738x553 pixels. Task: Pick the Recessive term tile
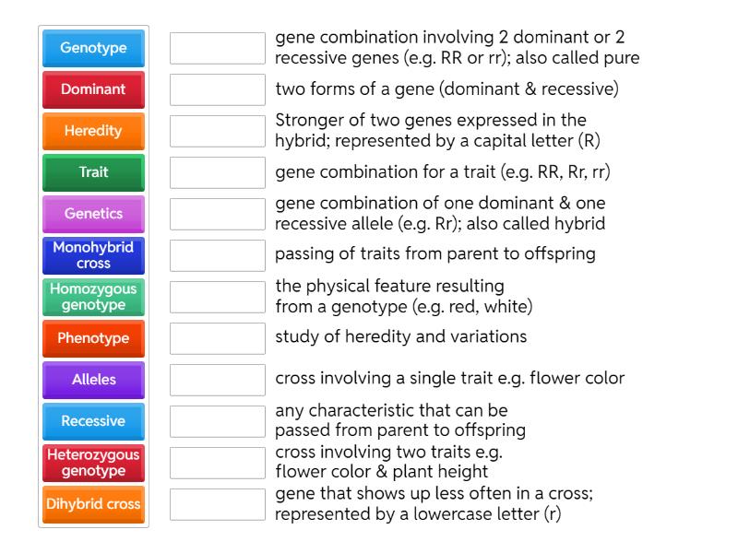pos(92,421)
